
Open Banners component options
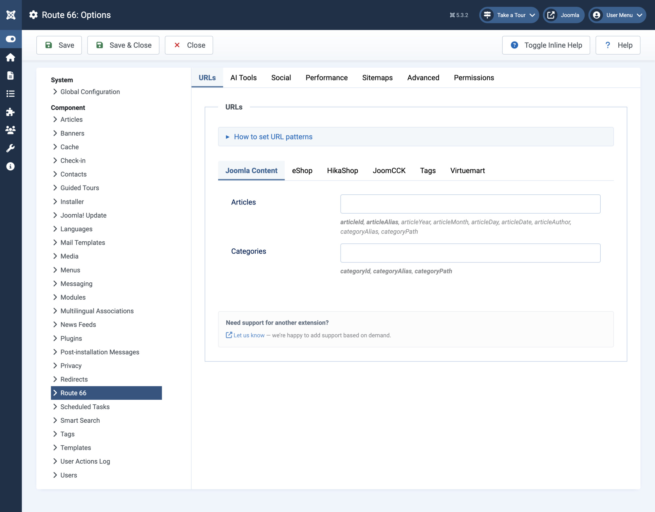[x=72, y=133]
